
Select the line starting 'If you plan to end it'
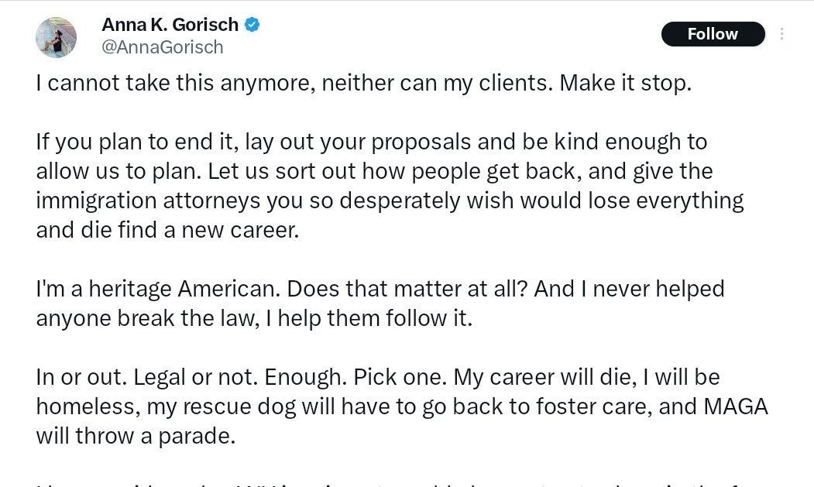[371, 142]
